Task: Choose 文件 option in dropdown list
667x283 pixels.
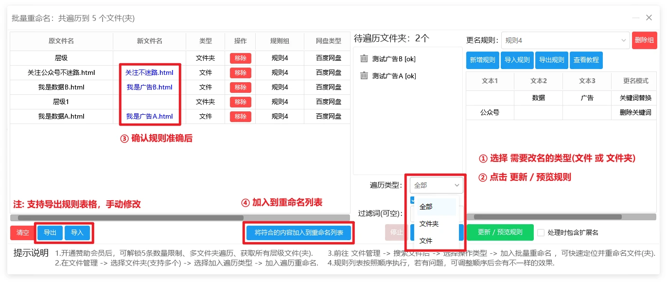Action: pos(425,241)
